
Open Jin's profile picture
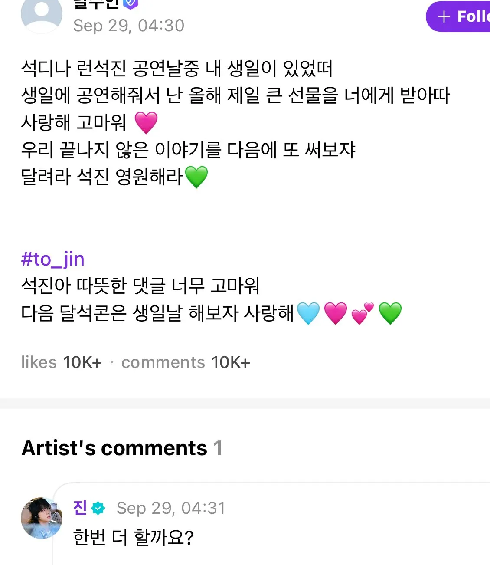[x=42, y=518]
